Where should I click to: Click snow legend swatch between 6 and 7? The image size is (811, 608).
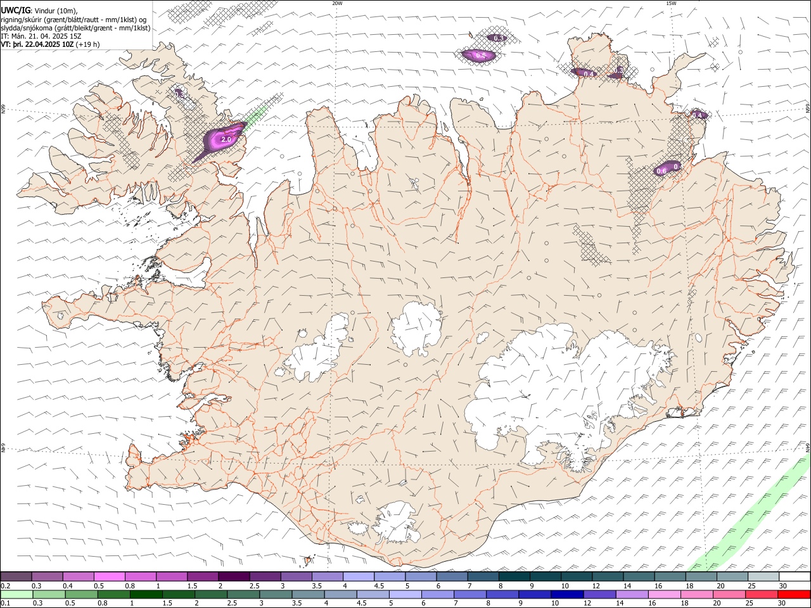click(451, 576)
